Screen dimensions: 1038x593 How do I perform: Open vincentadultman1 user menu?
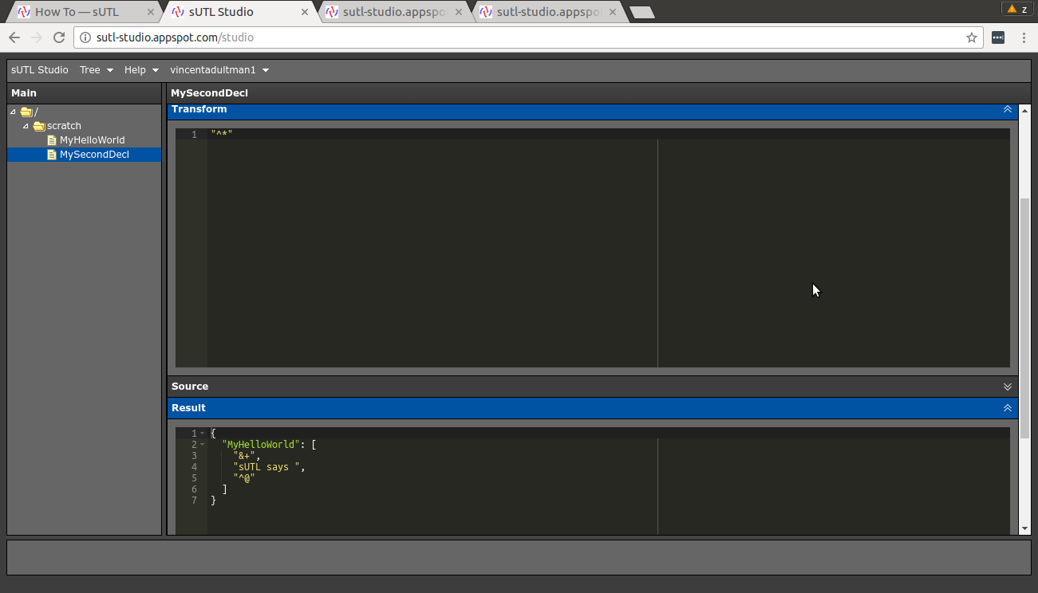(219, 70)
